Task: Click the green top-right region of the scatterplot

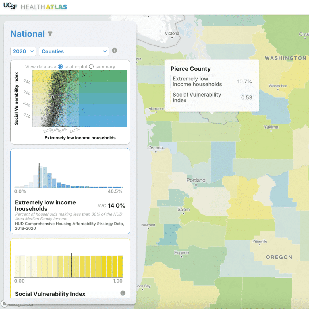Action: 103,76
